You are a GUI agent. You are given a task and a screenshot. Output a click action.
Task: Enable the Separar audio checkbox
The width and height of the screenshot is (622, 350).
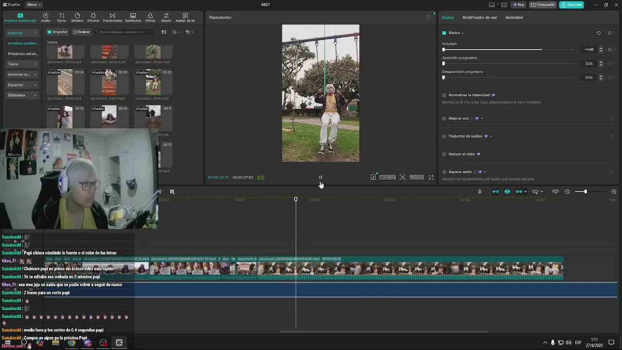coord(444,172)
